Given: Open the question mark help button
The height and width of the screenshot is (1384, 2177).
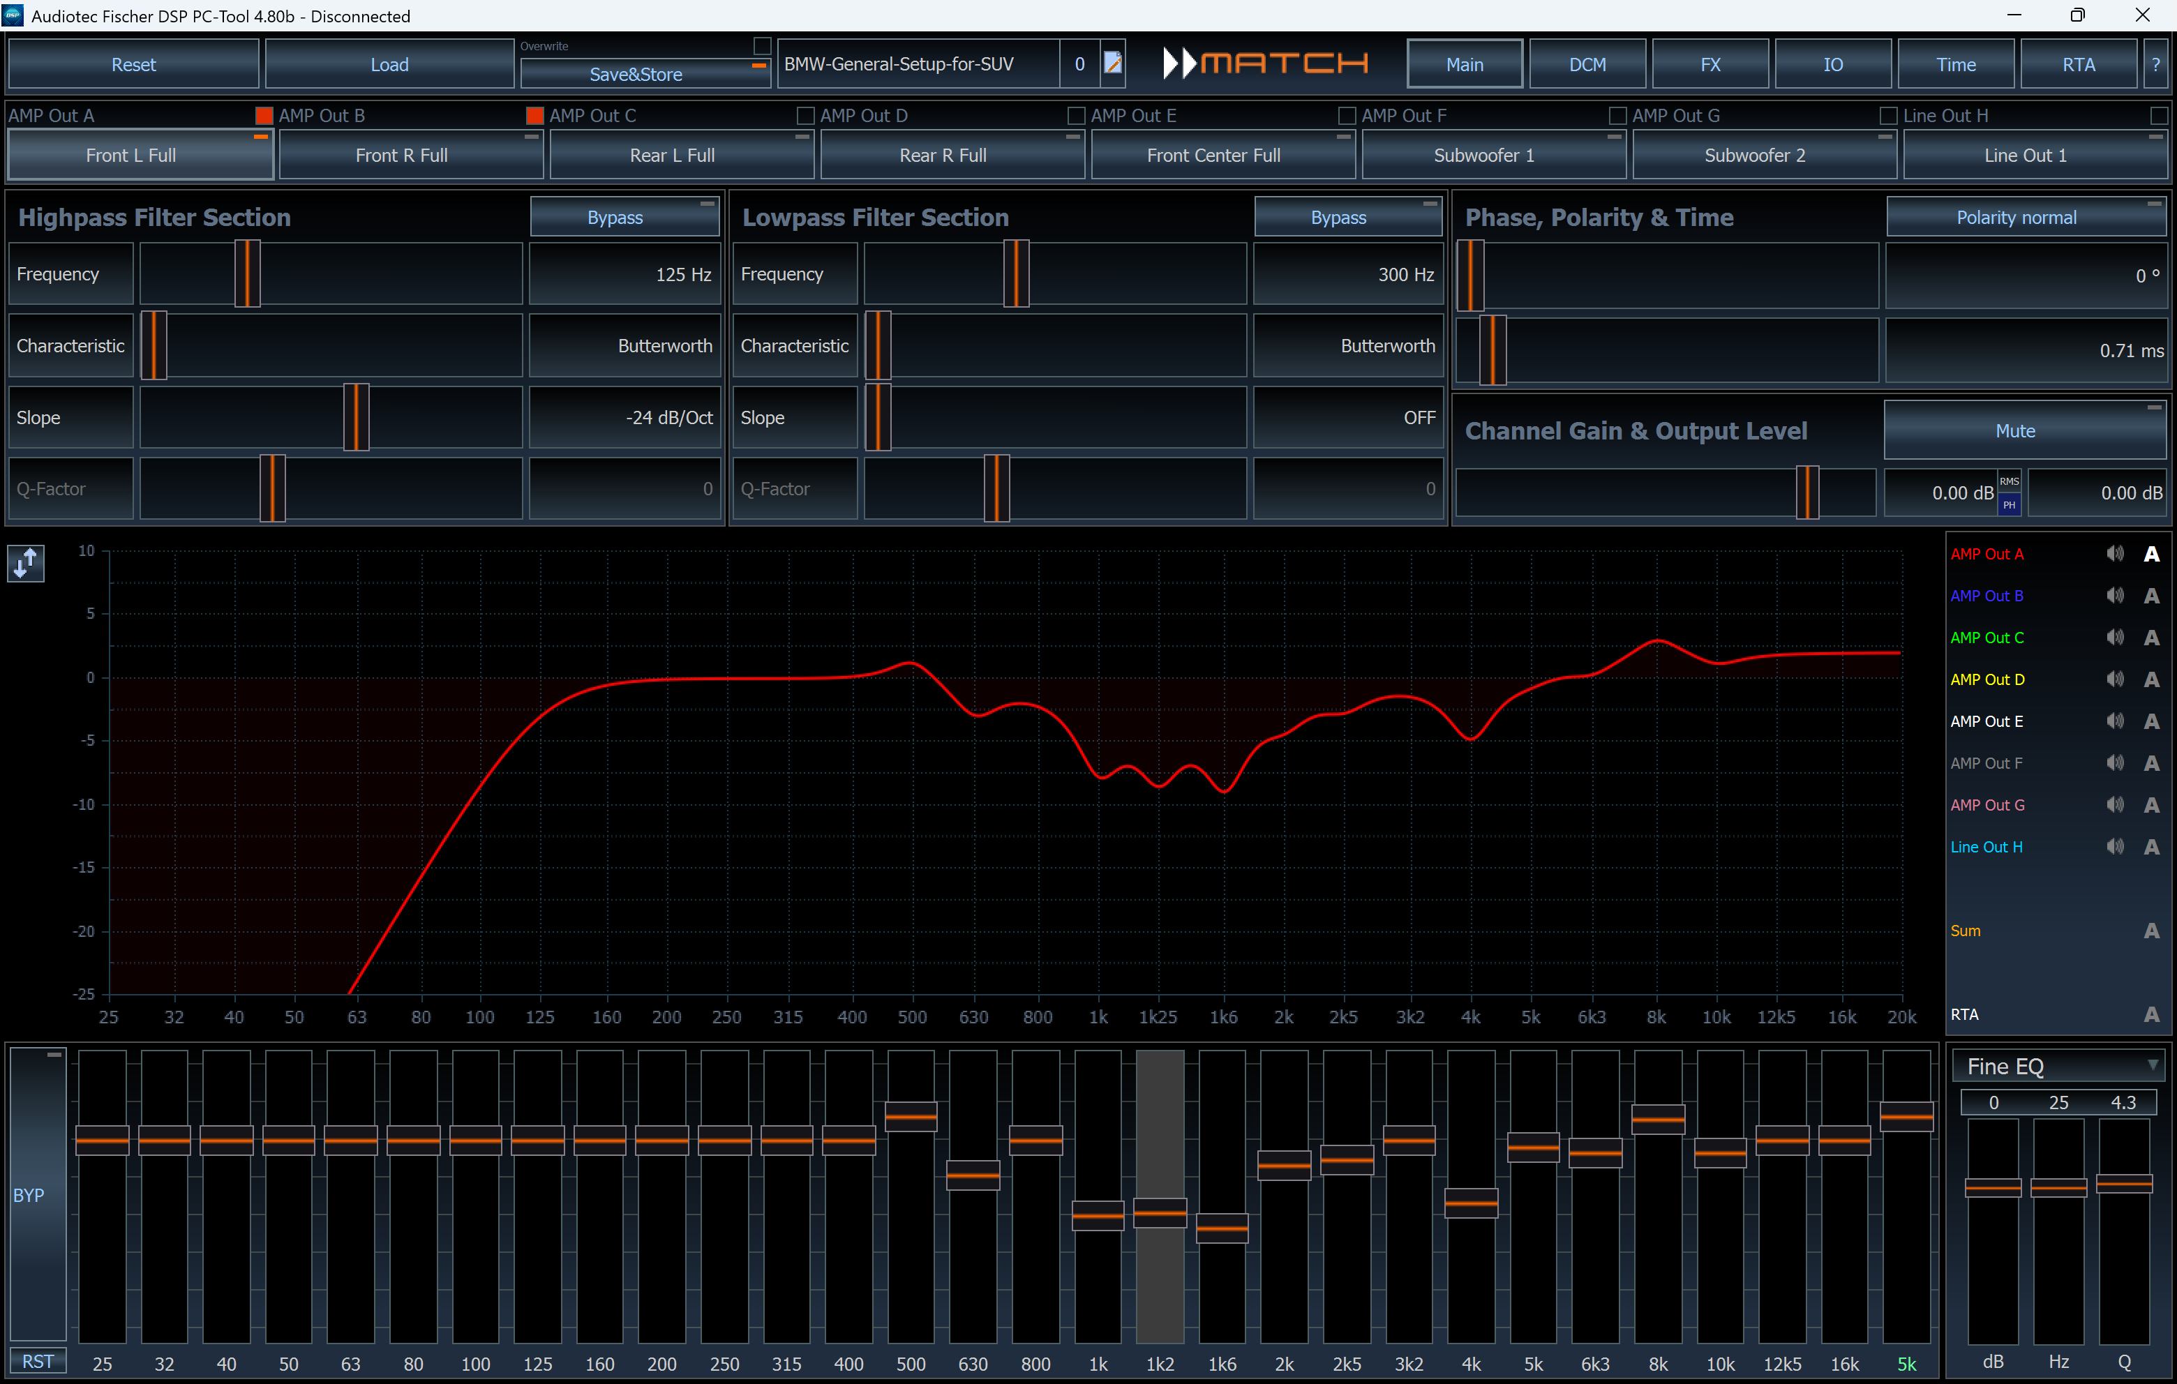Looking at the screenshot, I should pos(2155,64).
